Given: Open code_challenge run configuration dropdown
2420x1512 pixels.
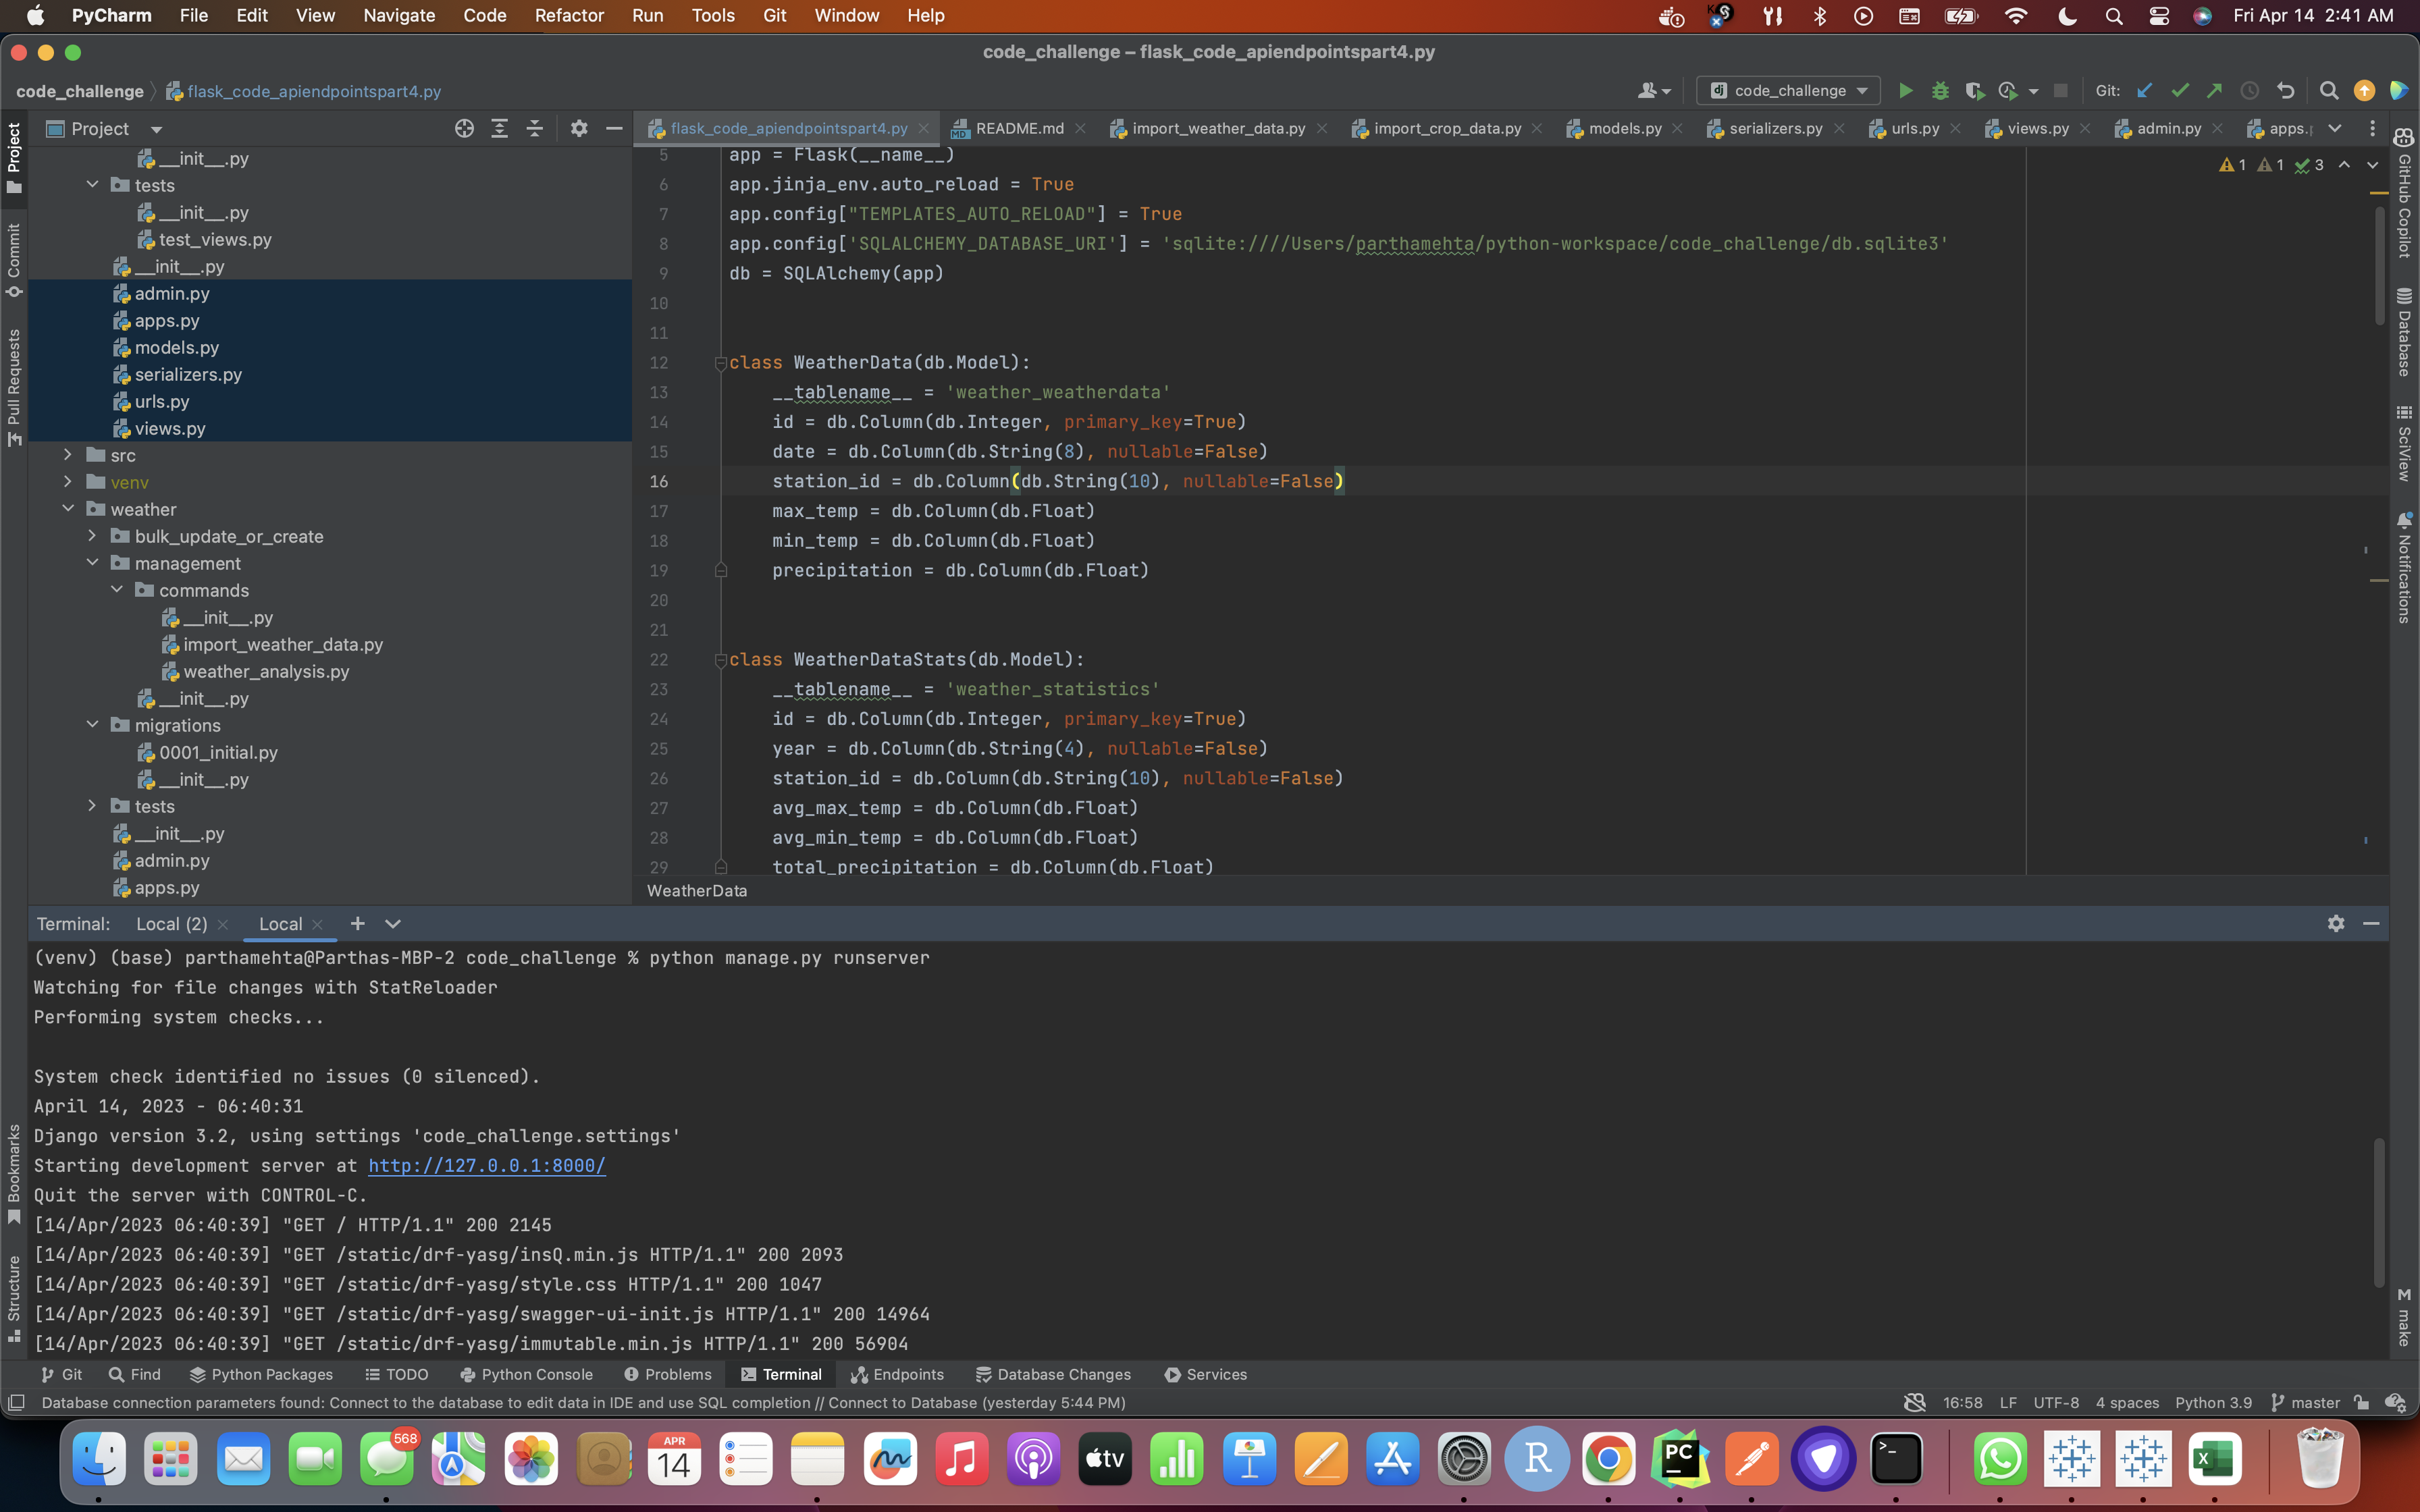Looking at the screenshot, I should coord(1788,91).
